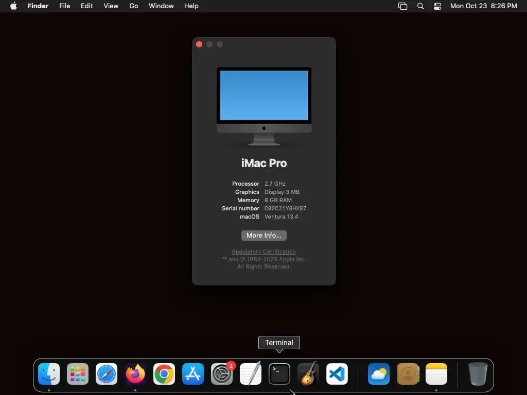Image resolution: width=527 pixels, height=395 pixels.
Task: Click the iMac Pro title text
Action: [264, 163]
